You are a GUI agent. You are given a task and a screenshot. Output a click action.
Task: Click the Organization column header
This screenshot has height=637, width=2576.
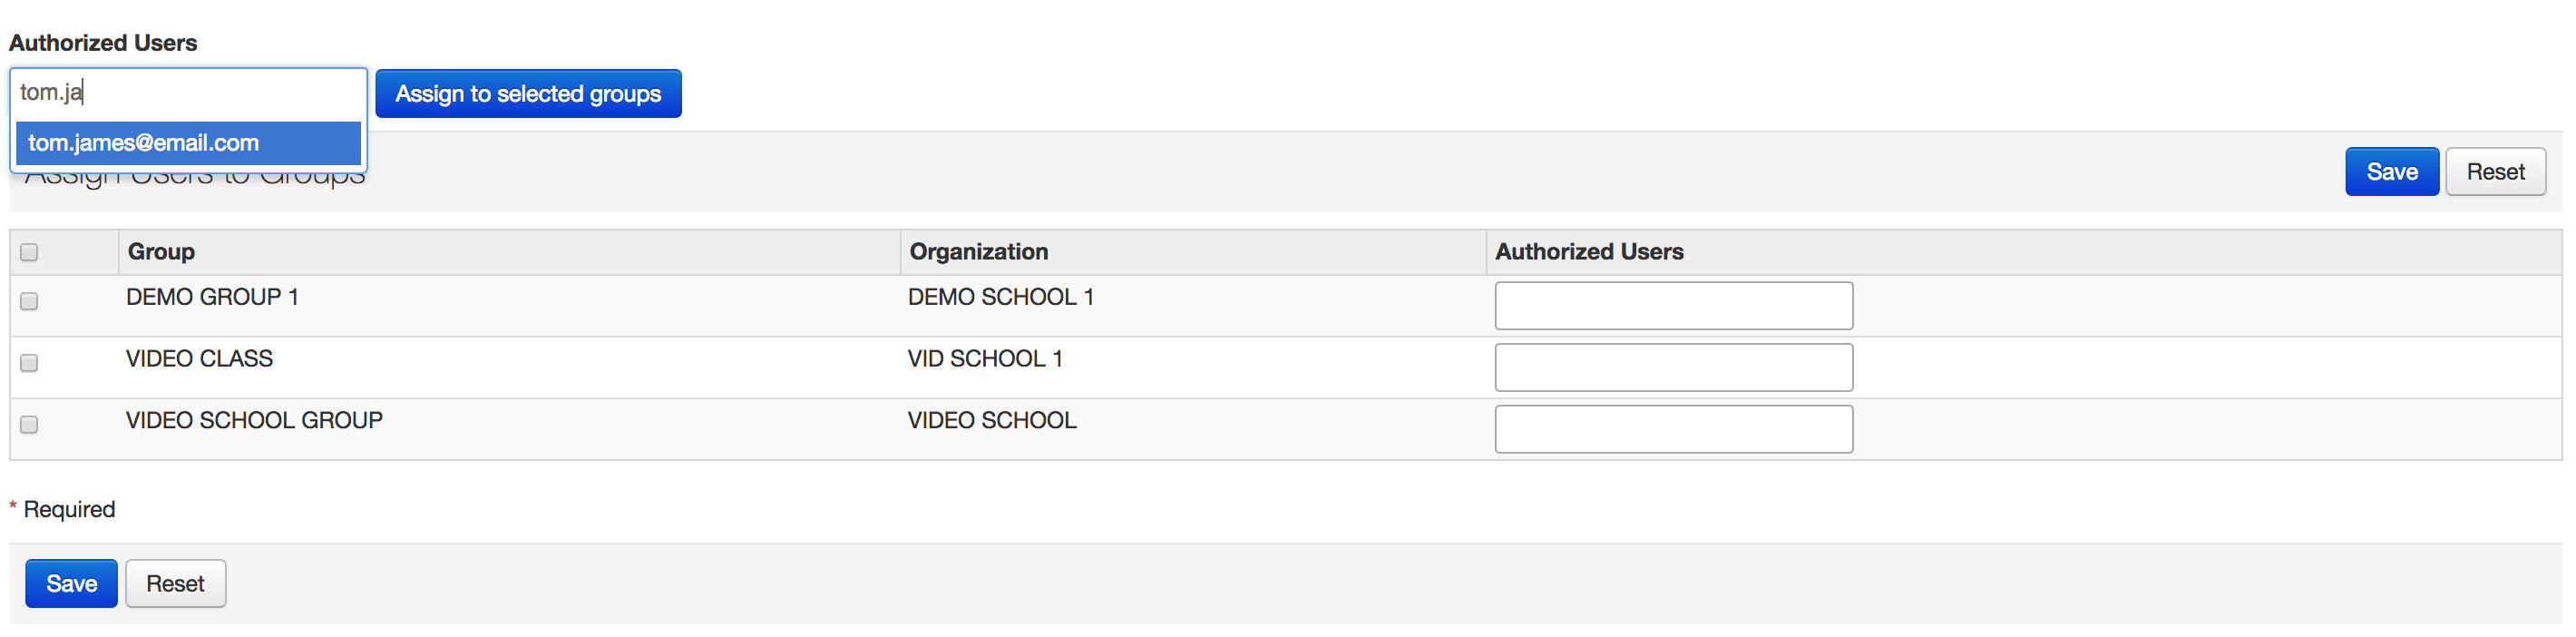pos(978,252)
